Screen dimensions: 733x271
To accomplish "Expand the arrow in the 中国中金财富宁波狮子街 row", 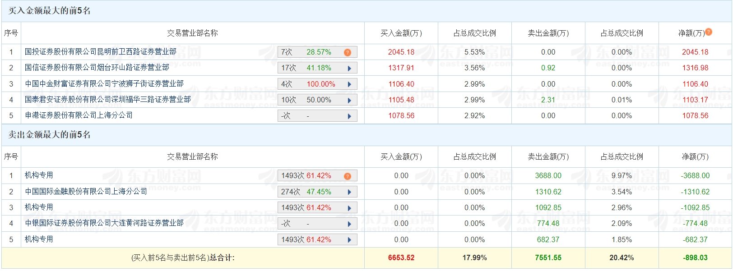I will pyautogui.click(x=349, y=84).
